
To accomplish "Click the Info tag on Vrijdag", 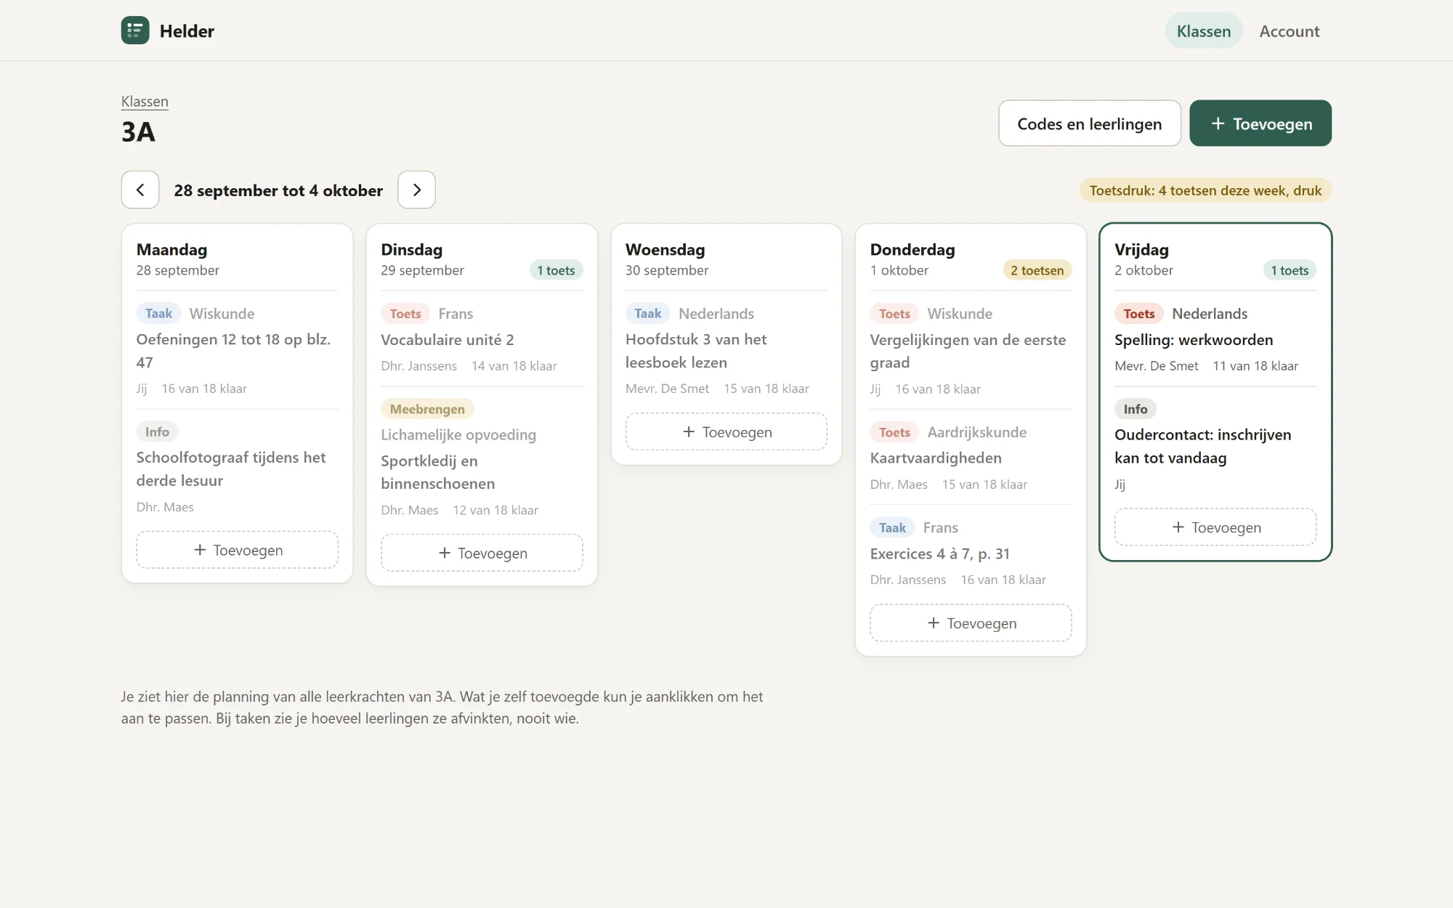I will click(x=1136, y=409).
